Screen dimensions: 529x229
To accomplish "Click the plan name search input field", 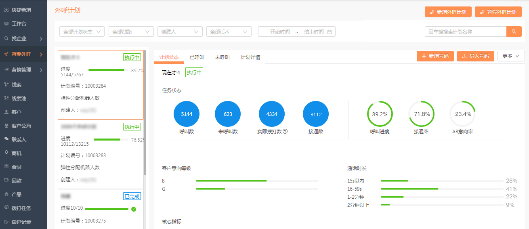I will pos(465,32).
